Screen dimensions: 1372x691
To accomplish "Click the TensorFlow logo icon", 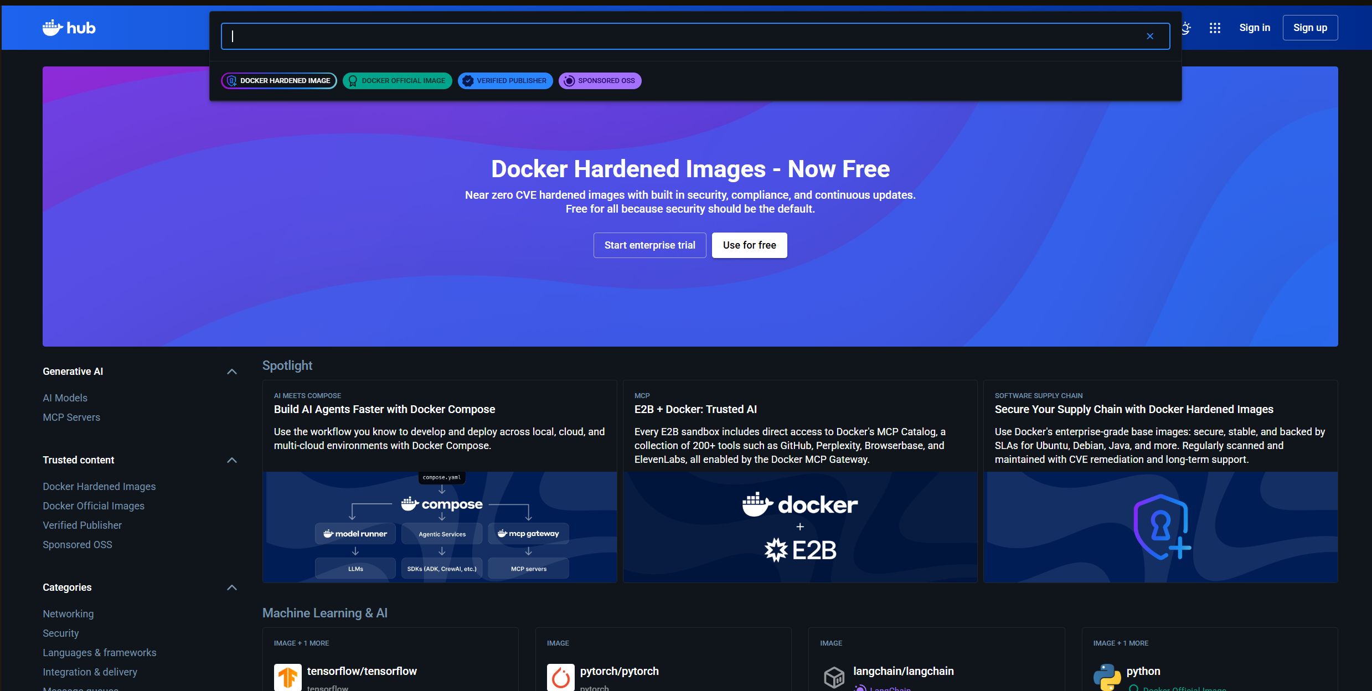I will coord(288,677).
